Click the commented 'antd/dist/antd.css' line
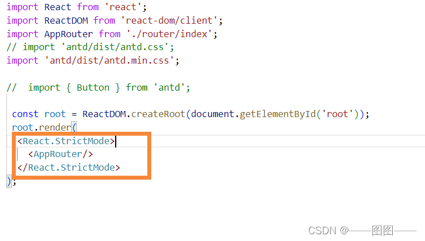Screen dimensions: 425x241 pyautogui.click(x=90, y=47)
